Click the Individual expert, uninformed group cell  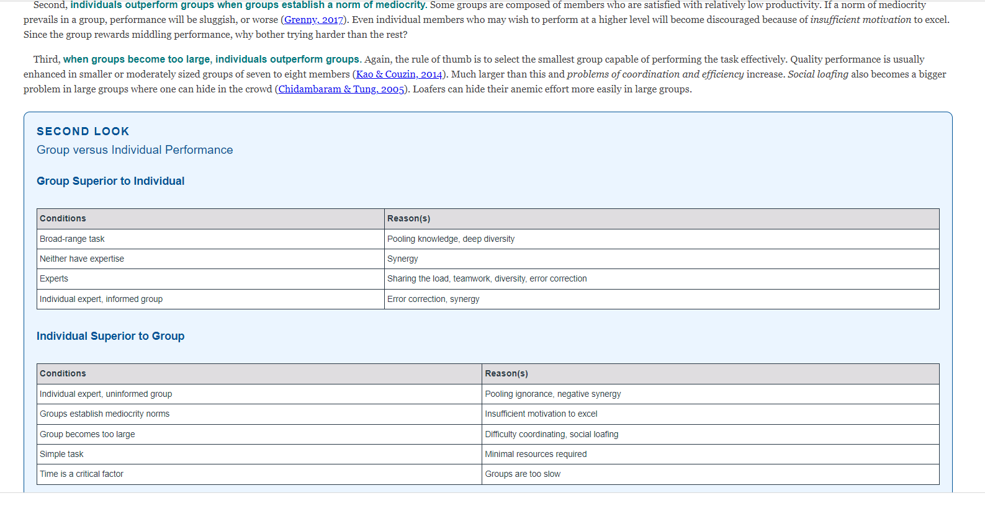coord(259,394)
